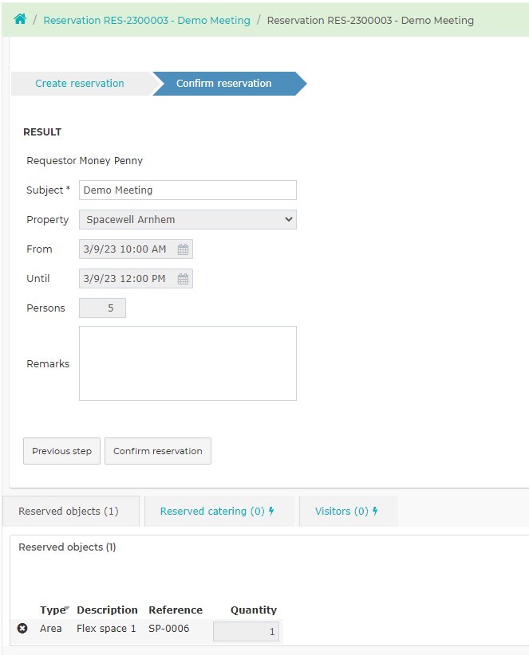Click the Confirm reservation button

tap(158, 451)
